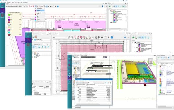Click the red document icon above Formation BIM tree
The height and width of the screenshot is (110, 174).
(x=36, y=37)
